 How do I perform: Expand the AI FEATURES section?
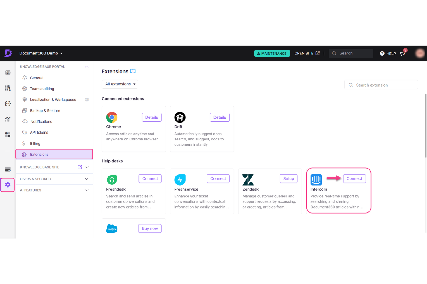coord(86,190)
